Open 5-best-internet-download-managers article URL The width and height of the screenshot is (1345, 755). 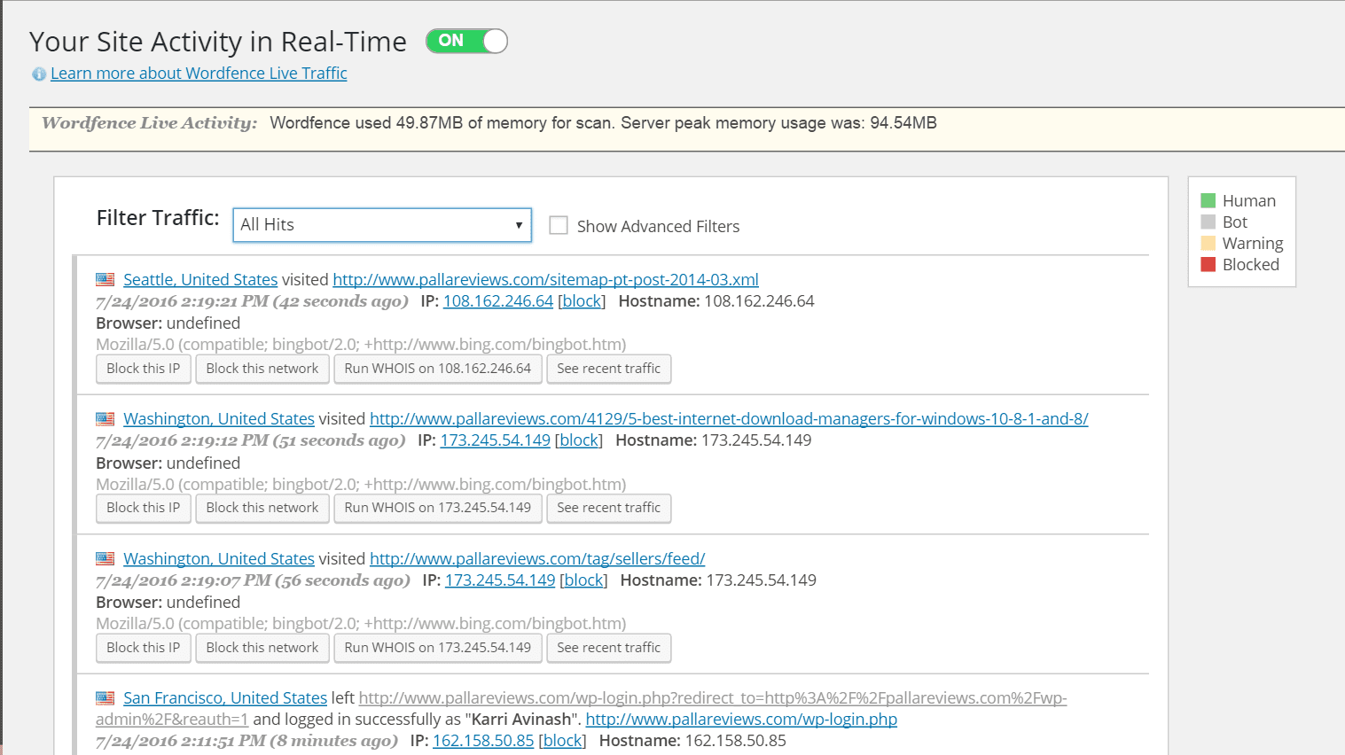[x=729, y=419]
